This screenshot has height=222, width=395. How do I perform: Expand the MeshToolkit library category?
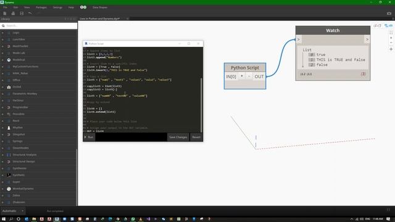click(x=2, y=46)
